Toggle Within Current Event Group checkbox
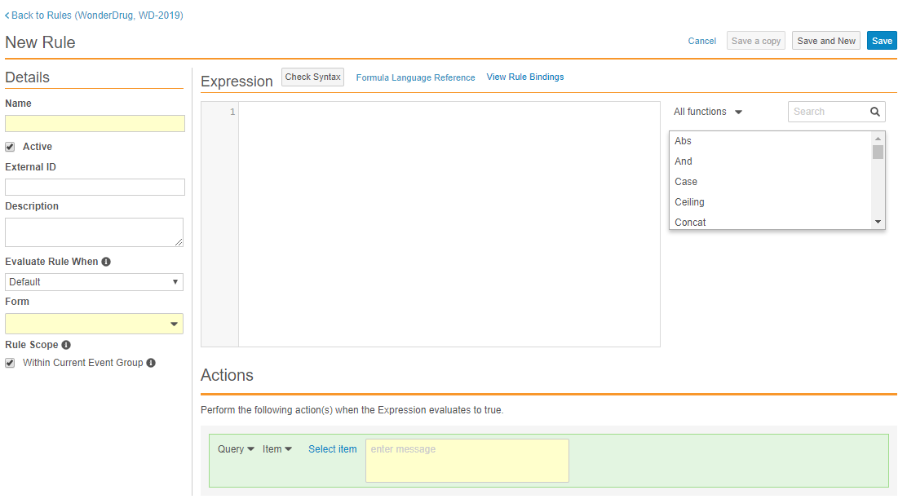The width and height of the screenshot is (907, 499). 11,363
